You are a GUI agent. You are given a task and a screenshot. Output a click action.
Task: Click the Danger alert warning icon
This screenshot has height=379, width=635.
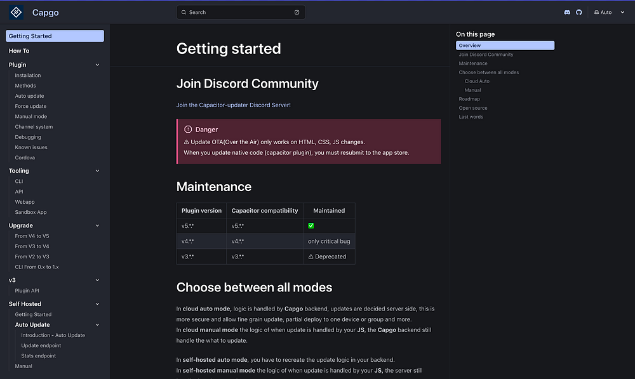pyautogui.click(x=188, y=130)
